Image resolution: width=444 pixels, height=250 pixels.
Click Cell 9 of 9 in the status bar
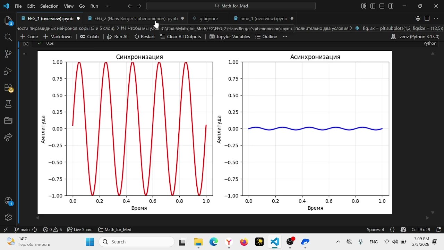(x=421, y=230)
